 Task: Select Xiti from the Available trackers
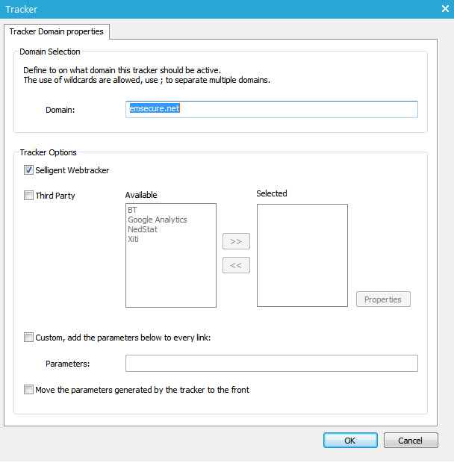pos(134,240)
